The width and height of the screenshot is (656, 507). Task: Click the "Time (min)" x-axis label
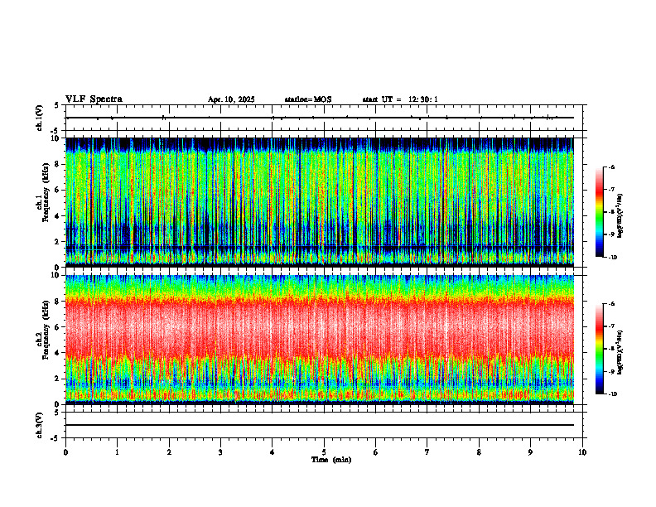point(331,460)
